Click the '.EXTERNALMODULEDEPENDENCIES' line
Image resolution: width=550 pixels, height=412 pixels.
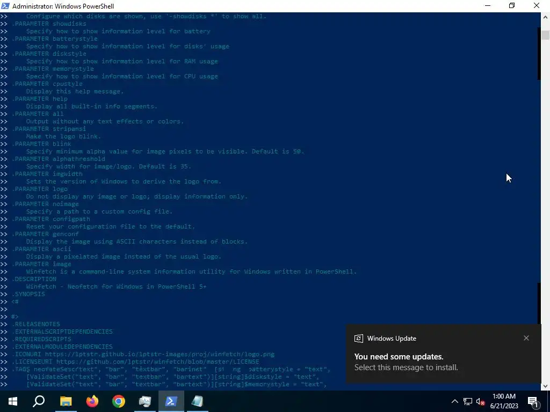62,347
